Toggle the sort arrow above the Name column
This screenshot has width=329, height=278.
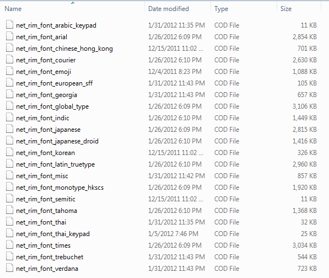coord(73,3)
